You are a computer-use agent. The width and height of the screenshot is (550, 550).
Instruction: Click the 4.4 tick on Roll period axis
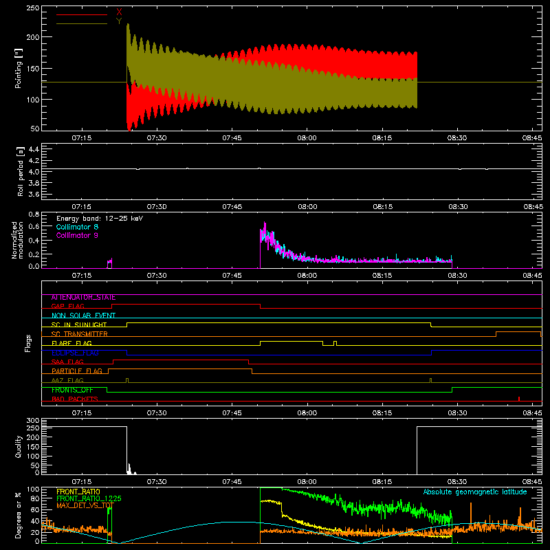point(34,149)
